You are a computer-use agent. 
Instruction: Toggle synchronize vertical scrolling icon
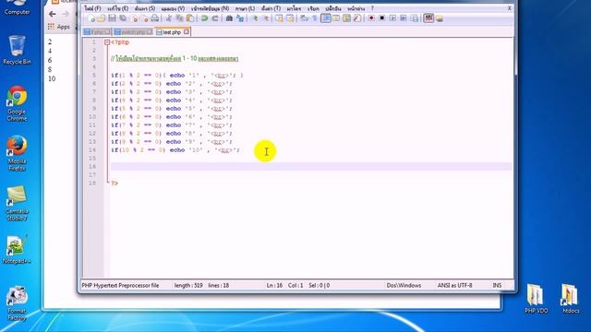pyautogui.click(x=279, y=18)
